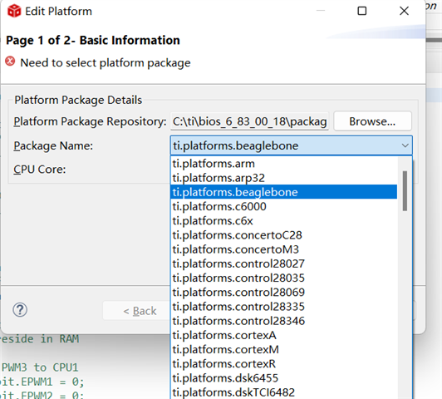Maximize the Edit Platform dialog

[362, 11]
